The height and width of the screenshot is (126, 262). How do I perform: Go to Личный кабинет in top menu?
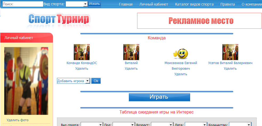click(154, 4)
